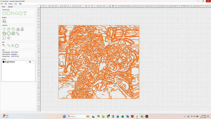Open the Trace Image shapes tool
The height and width of the screenshot is (119, 211).
tap(18, 33)
